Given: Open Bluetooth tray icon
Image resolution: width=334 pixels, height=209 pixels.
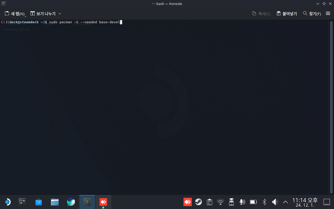Looking at the screenshot, I should (x=264, y=202).
